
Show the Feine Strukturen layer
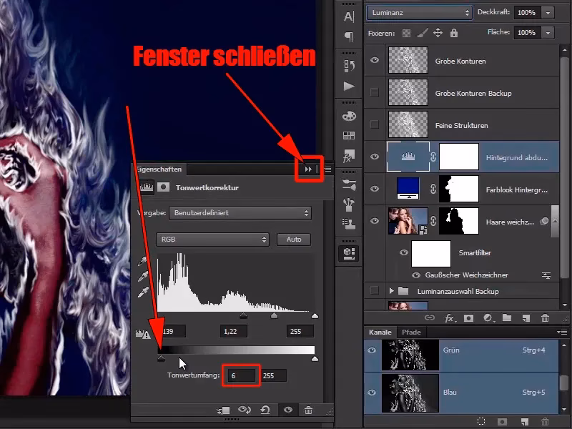point(375,125)
